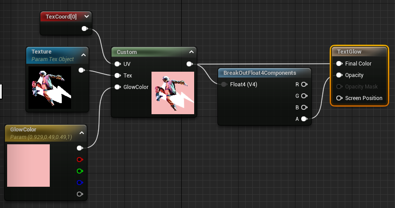This screenshot has height=208, width=395.
Task: Click the UV input pin on Custom node
Action: click(x=117, y=64)
